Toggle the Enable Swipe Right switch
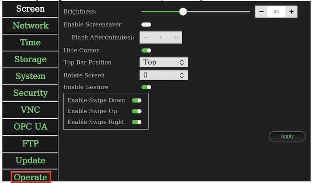 (x=137, y=122)
